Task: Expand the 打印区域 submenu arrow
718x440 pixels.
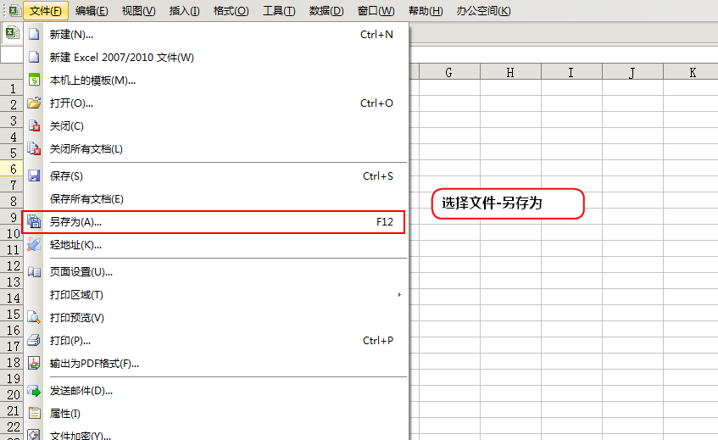Action: click(x=399, y=295)
